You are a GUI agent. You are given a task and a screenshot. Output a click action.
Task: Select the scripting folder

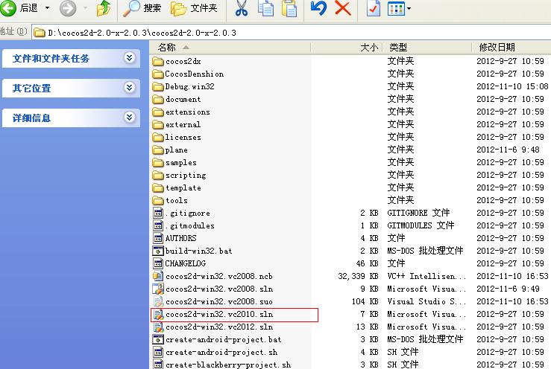179,175
